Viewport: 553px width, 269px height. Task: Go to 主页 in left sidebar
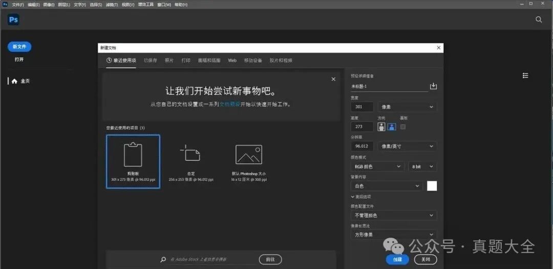(20, 81)
